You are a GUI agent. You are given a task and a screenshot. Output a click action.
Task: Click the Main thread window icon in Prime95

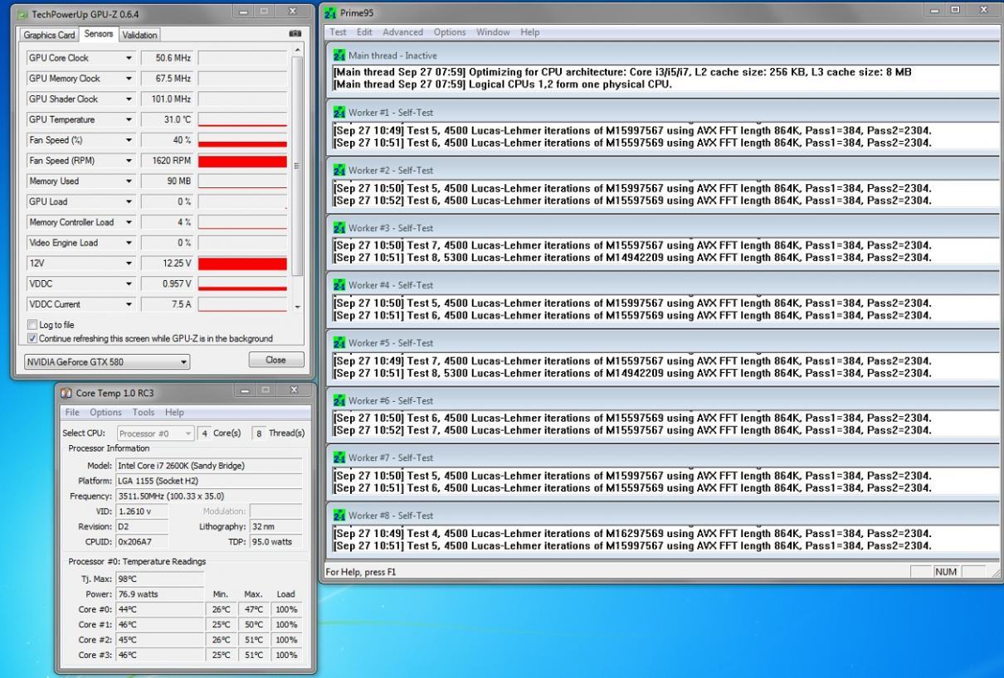pos(339,56)
